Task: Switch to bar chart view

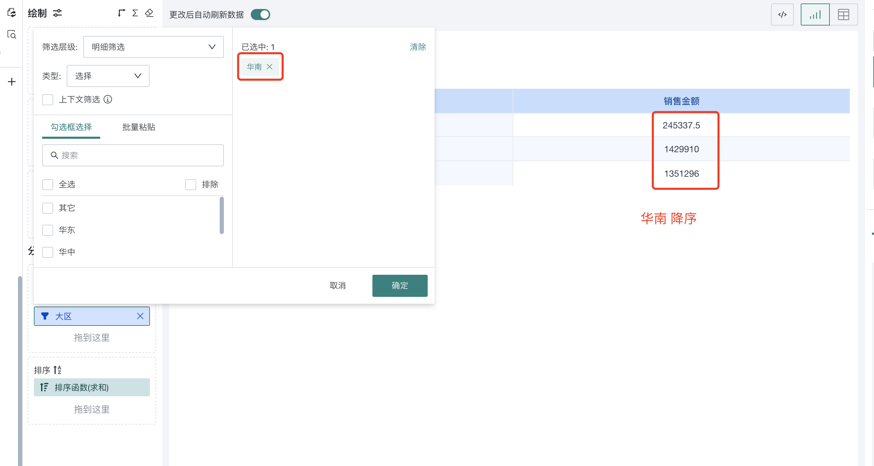Action: [815, 14]
